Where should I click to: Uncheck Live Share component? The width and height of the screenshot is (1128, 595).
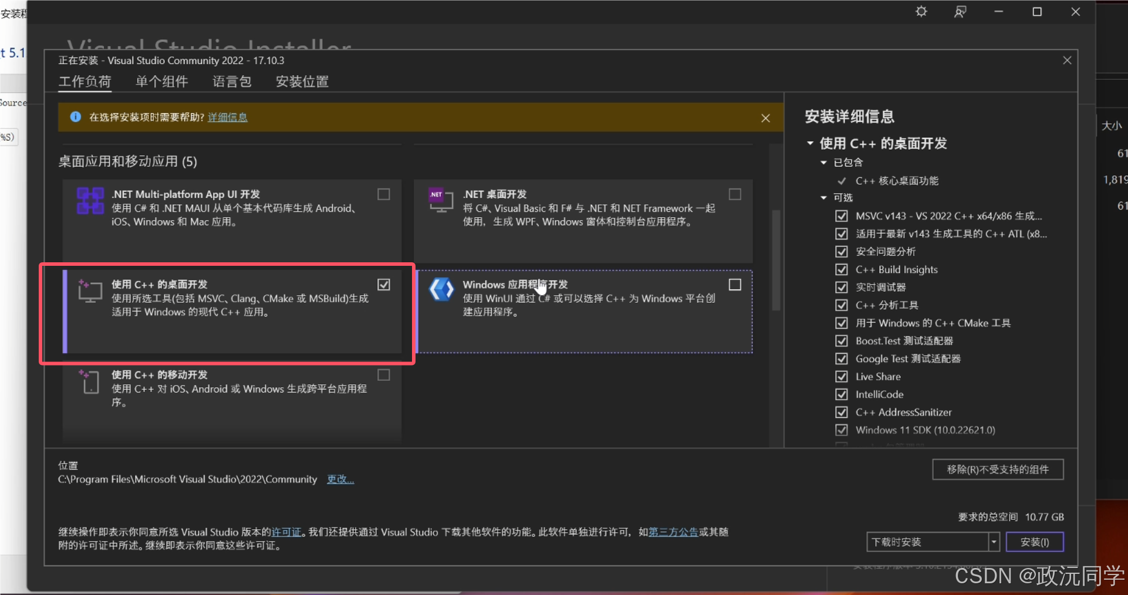coord(842,376)
